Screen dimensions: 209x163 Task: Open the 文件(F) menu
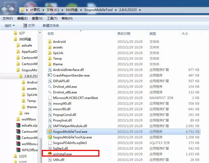coord(8,18)
